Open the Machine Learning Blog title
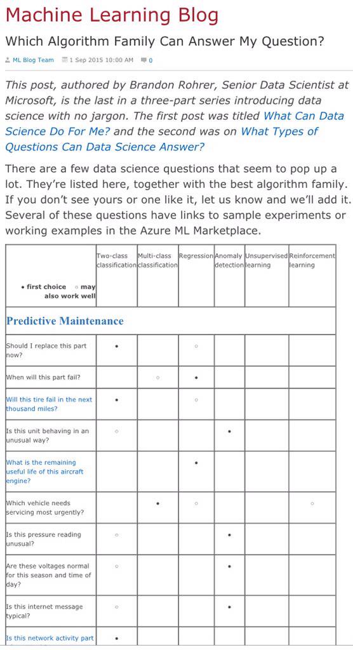Image resolution: width=353 pixels, height=650 pixels. click(112, 15)
